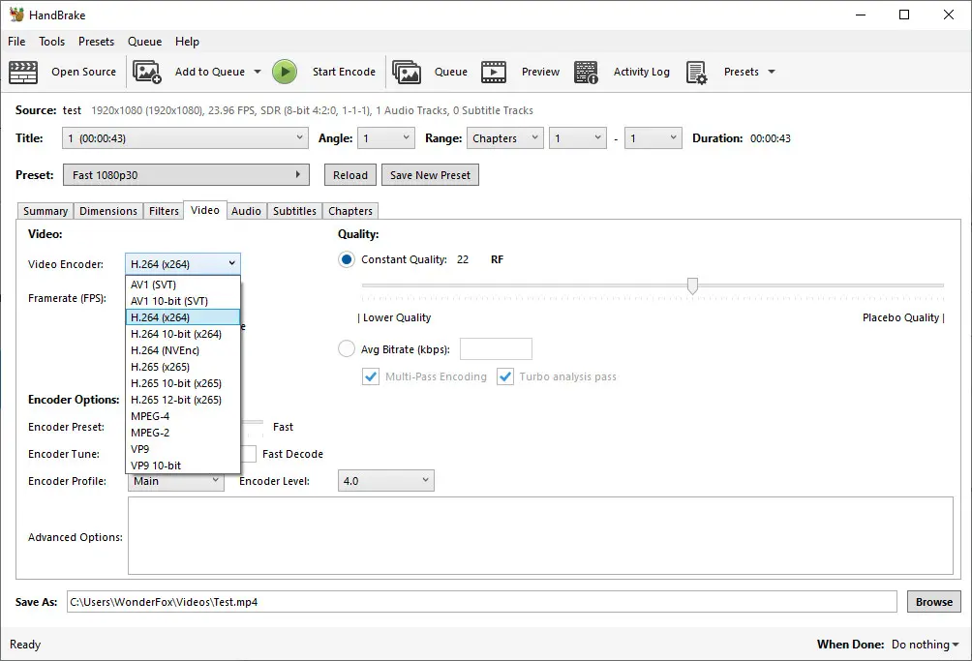
Task: Click inside the Advanced Options text area
Action: 540,536
